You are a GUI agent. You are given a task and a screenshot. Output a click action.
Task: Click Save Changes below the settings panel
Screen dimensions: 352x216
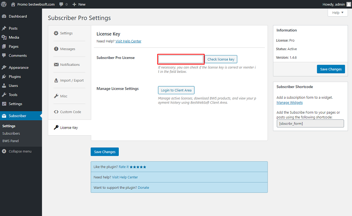(105, 152)
